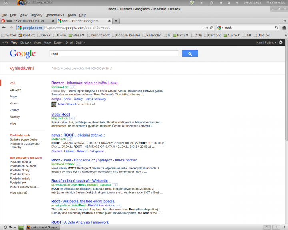Click the +1 button next to www.root.cz

coord(72,87)
